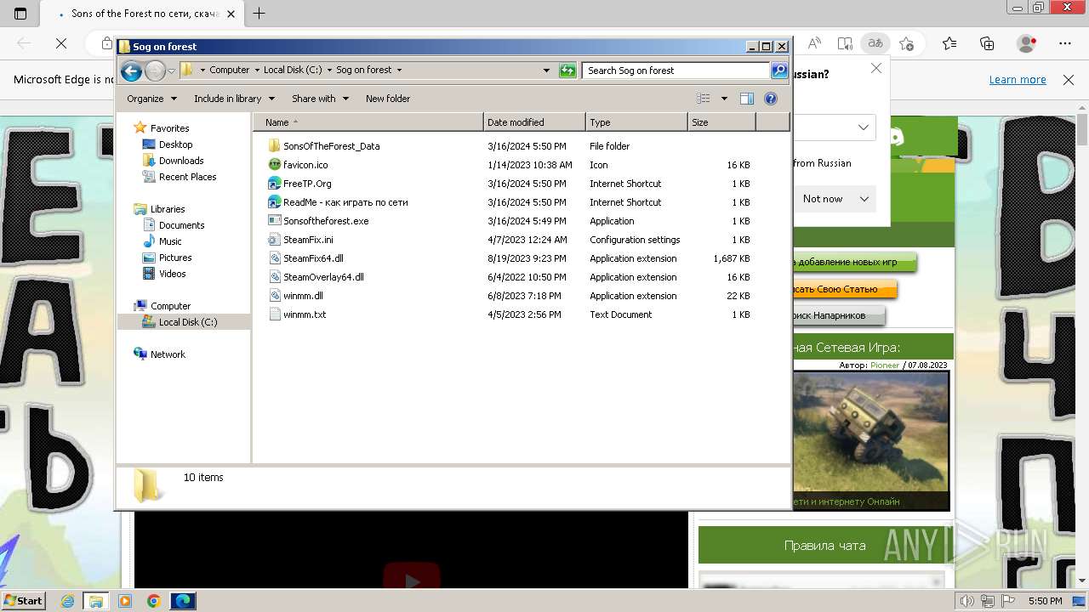Click the Правила чата green banner
The width and height of the screenshot is (1089, 612).
824,546
